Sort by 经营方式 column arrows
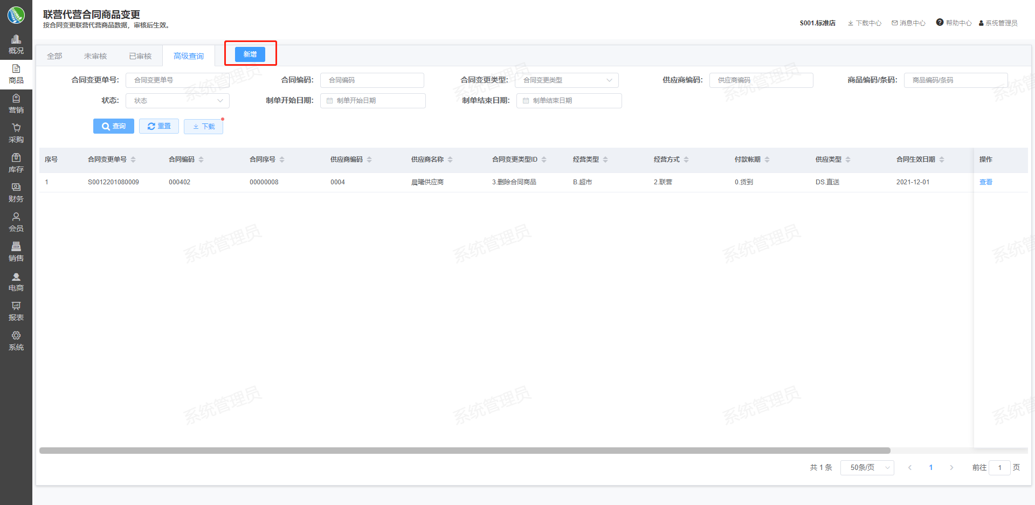The width and height of the screenshot is (1035, 505). (686, 160)
